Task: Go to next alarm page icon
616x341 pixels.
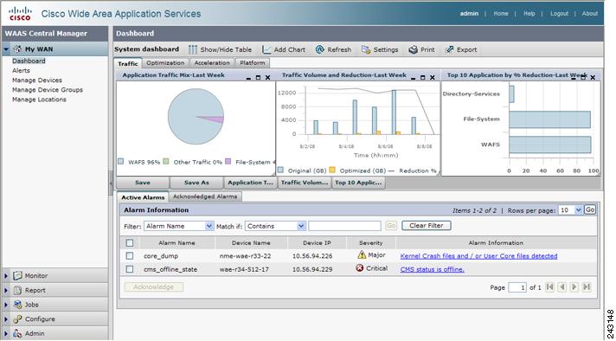Action: [574, 287]
